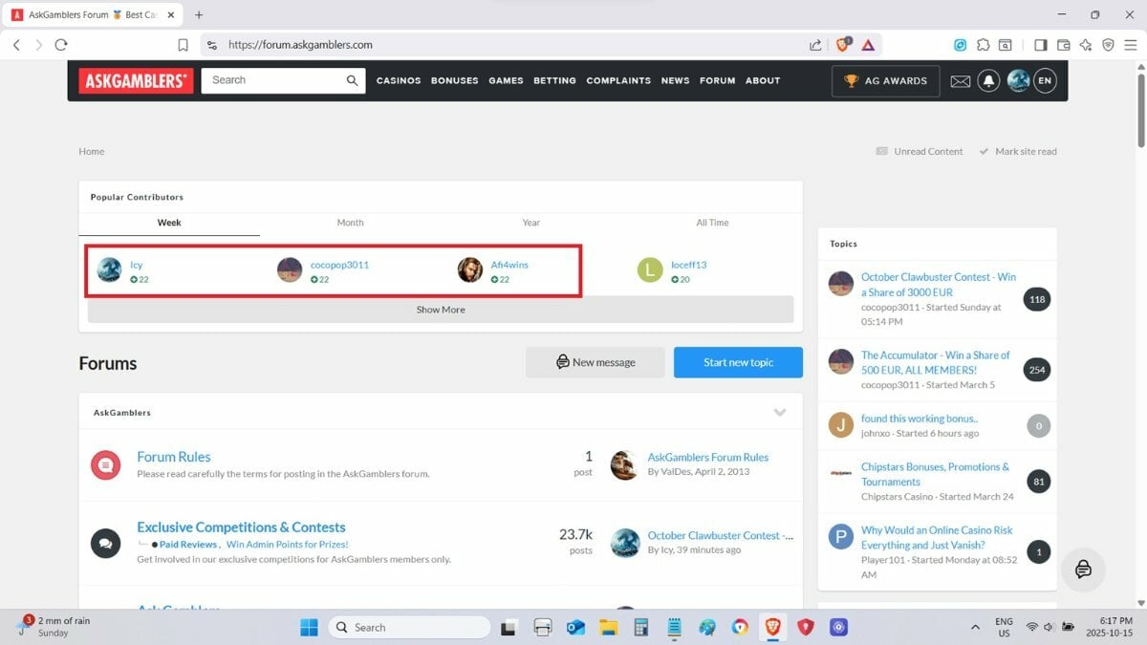
Task: Expand contributors list with Show More
Action: tap(441, 310)
